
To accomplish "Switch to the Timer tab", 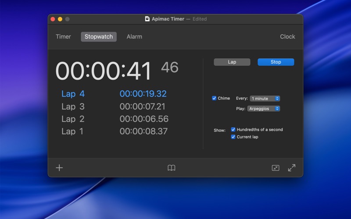I will click(x=63, y=37).
